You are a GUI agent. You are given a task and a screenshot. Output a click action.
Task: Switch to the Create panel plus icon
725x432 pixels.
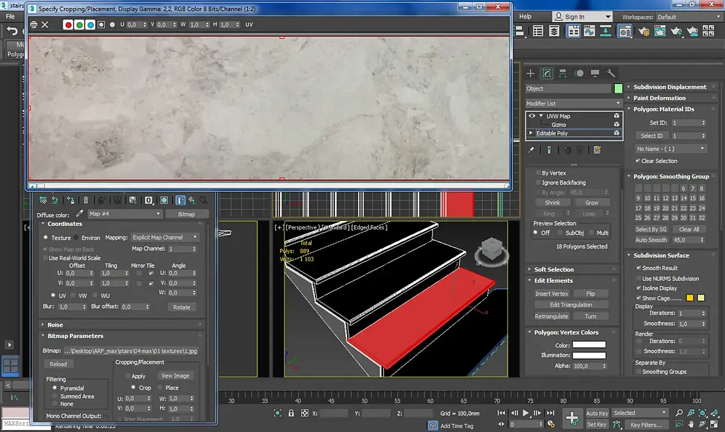[531, 74]
